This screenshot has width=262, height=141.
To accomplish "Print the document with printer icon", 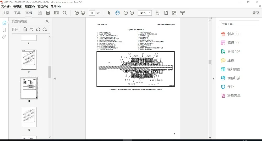I will (x=48, y=13).
